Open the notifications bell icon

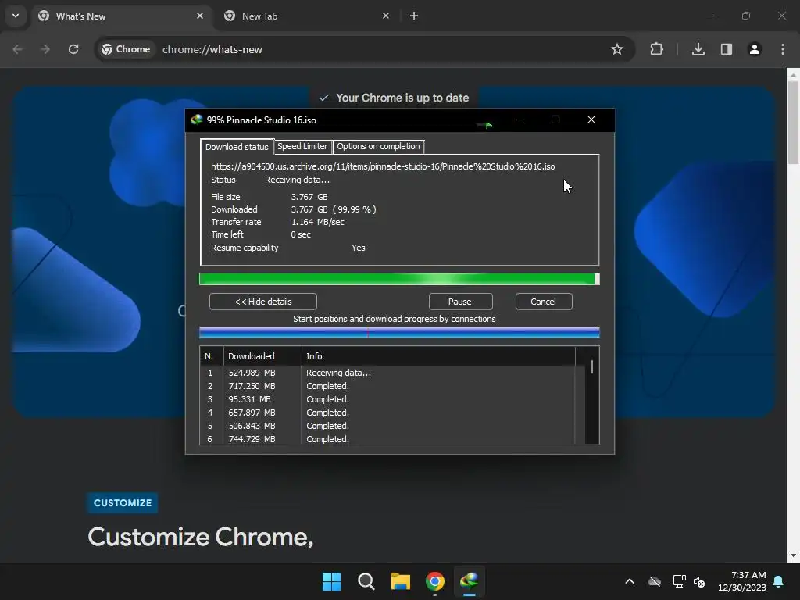click(779, 581)
